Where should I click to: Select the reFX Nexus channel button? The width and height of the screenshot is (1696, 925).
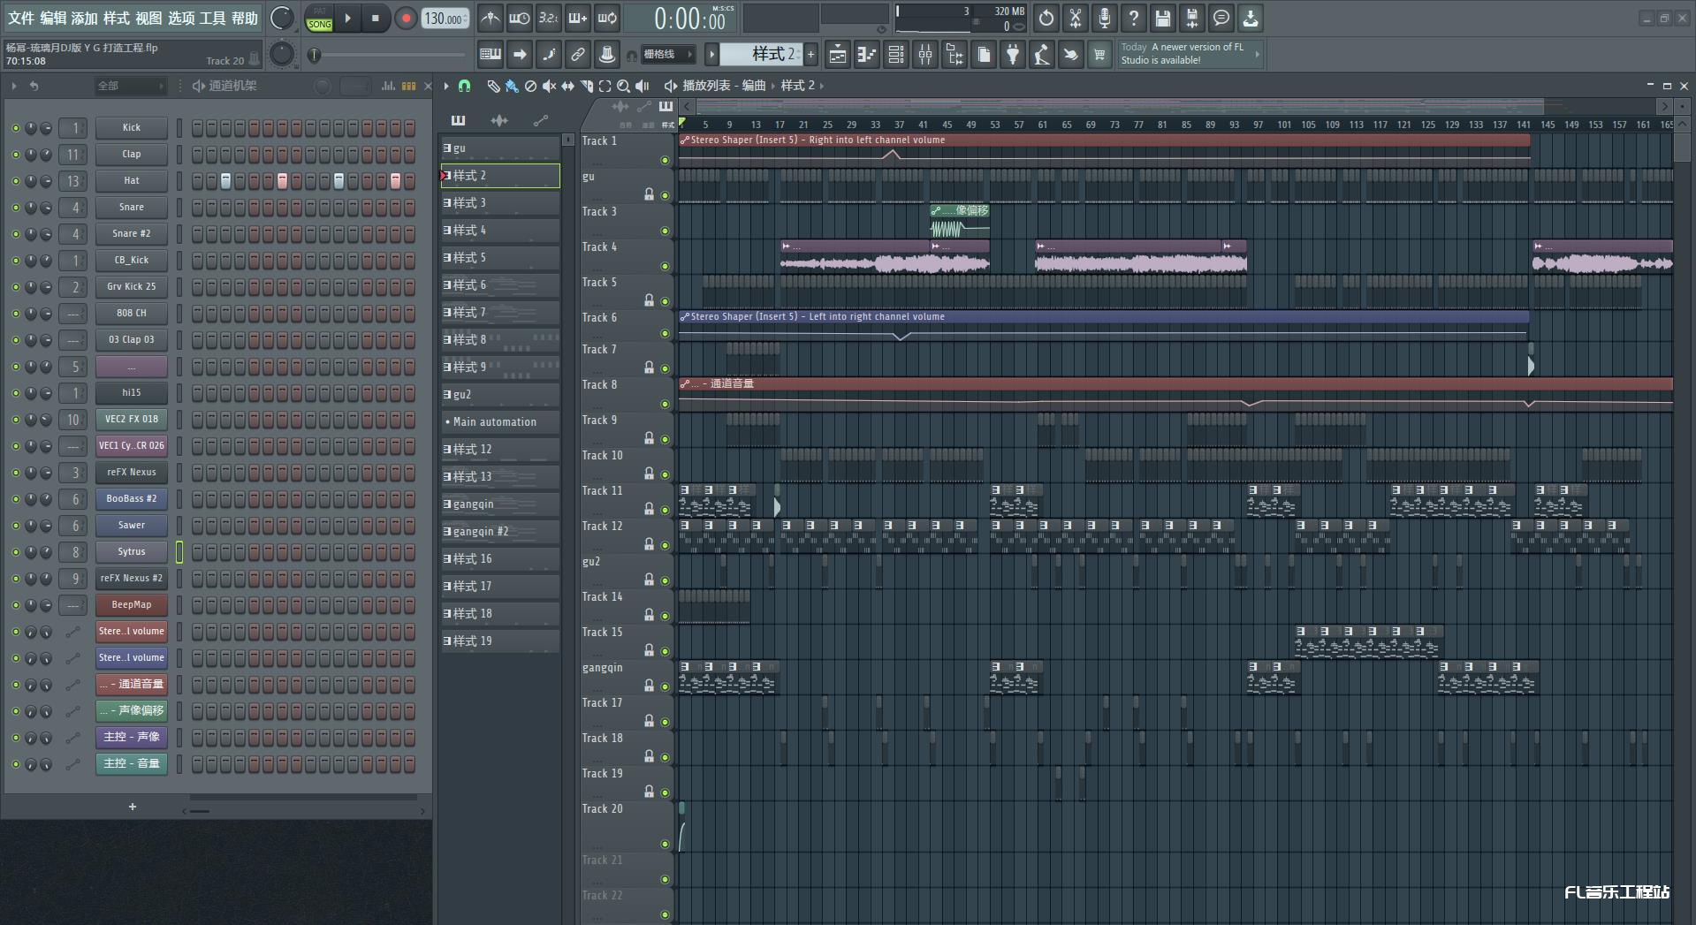[x=132, y=473]
